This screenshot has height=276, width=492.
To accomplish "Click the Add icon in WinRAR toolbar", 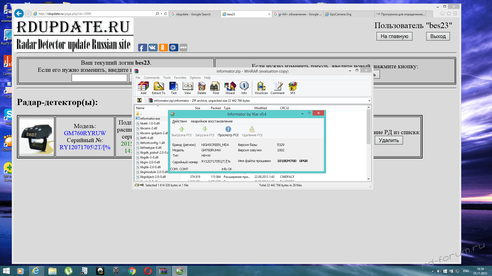I will (143, 88).
